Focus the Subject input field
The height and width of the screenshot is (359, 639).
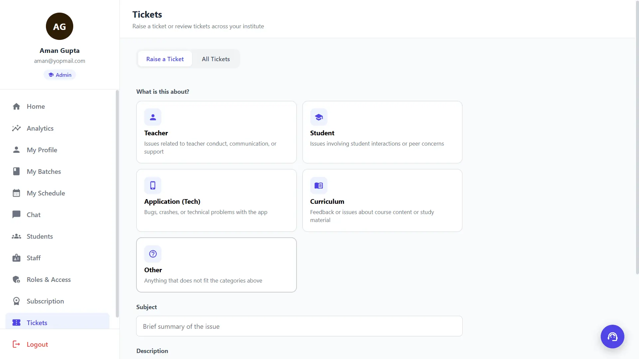[299, 326]
